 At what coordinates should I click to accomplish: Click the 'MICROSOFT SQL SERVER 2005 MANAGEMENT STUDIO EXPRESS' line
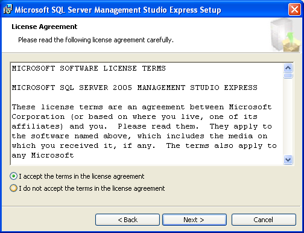(135, 88)
